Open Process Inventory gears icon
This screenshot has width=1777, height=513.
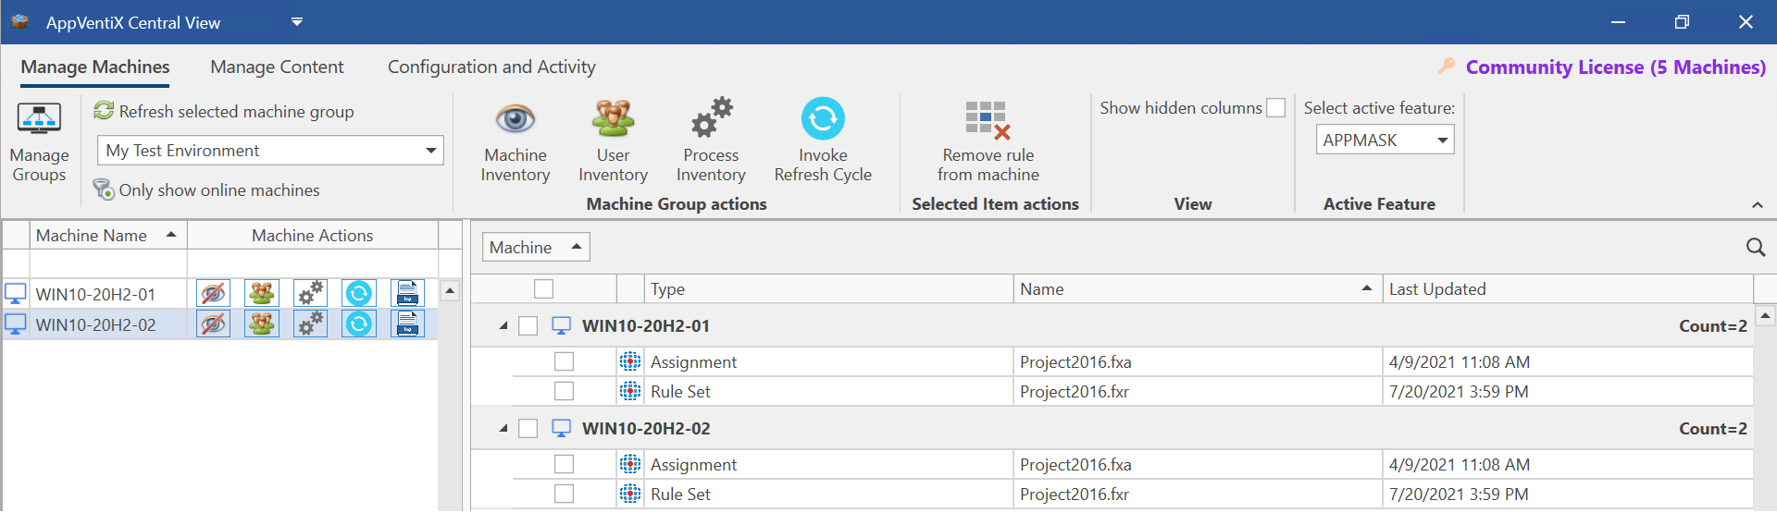click(711, 140)
